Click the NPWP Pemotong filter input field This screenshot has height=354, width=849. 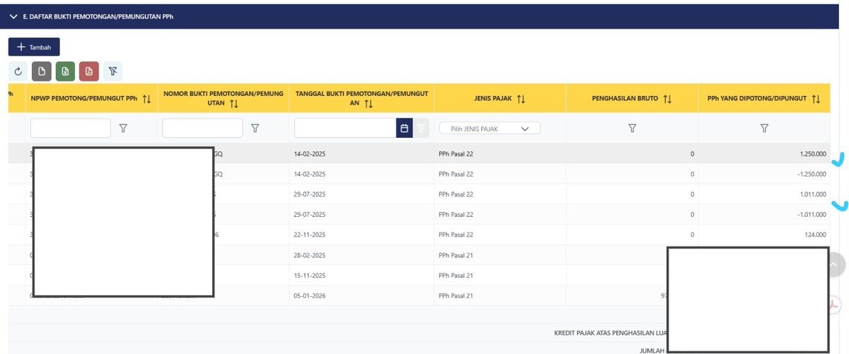(x=71, y=128)
